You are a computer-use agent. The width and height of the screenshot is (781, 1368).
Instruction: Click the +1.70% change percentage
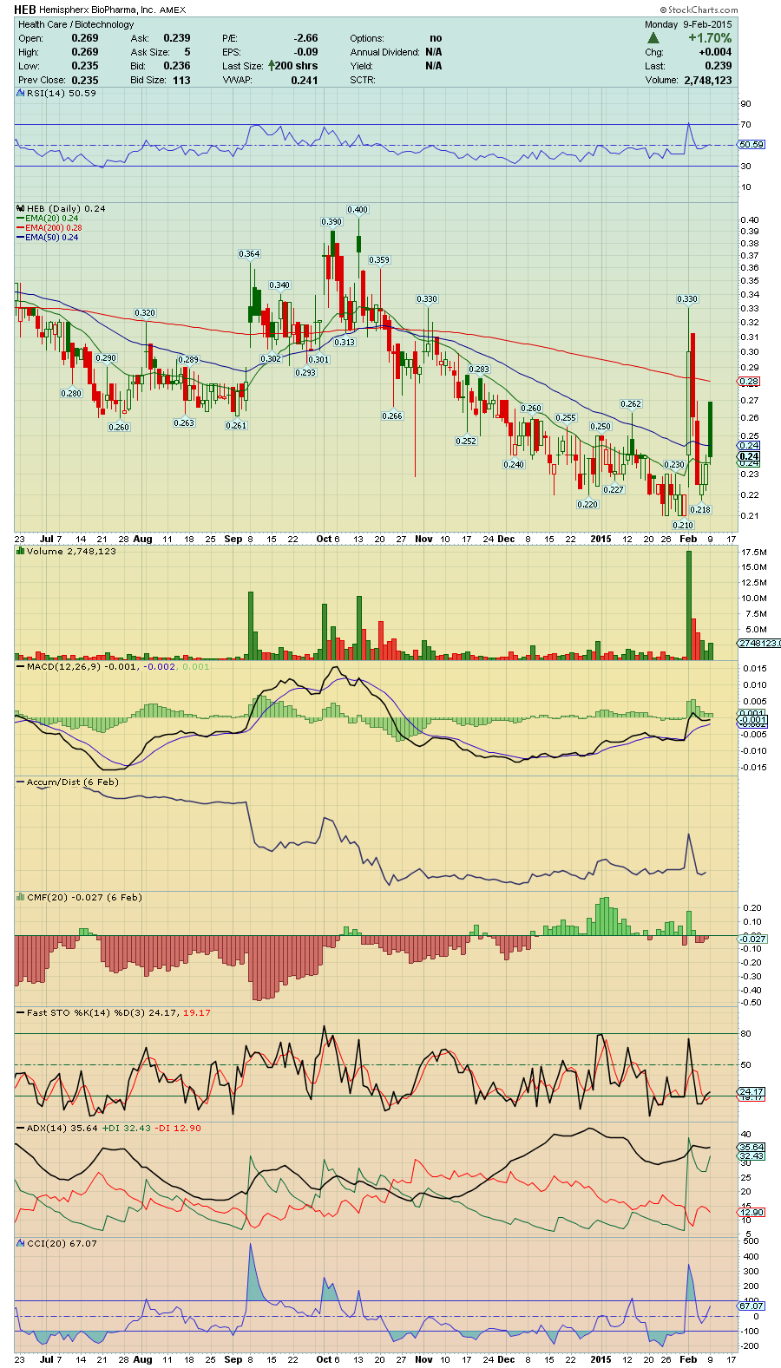(710, 38)
